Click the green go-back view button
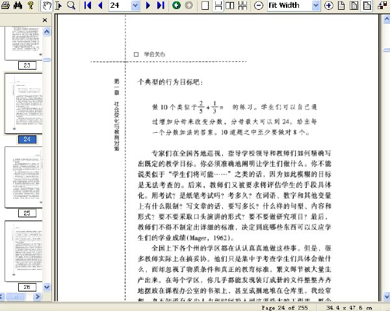The width and height of the screenshot is (390, 311). (x=176, y=5)
